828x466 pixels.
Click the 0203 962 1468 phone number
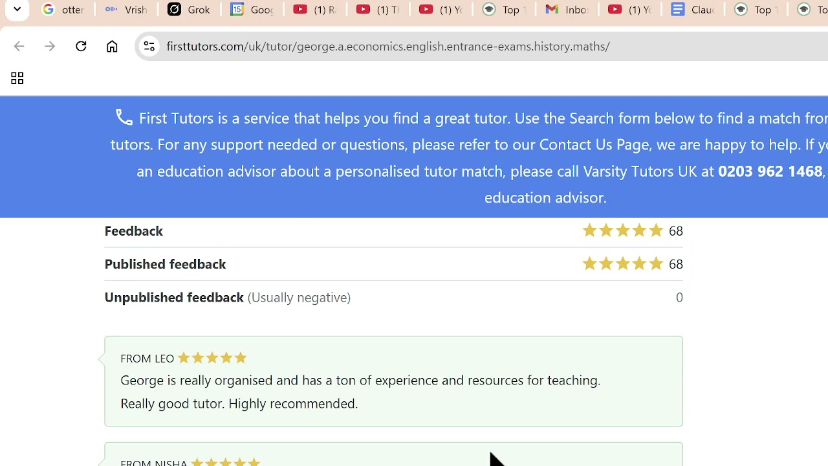click(770, 171)
